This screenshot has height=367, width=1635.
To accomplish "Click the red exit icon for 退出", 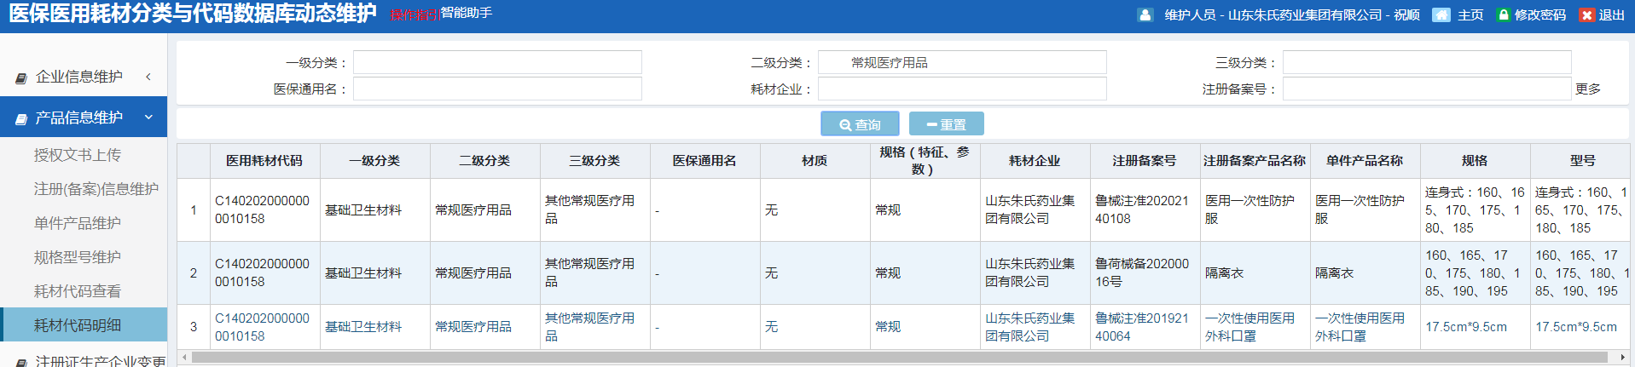I will click(x=1586, y=14).
